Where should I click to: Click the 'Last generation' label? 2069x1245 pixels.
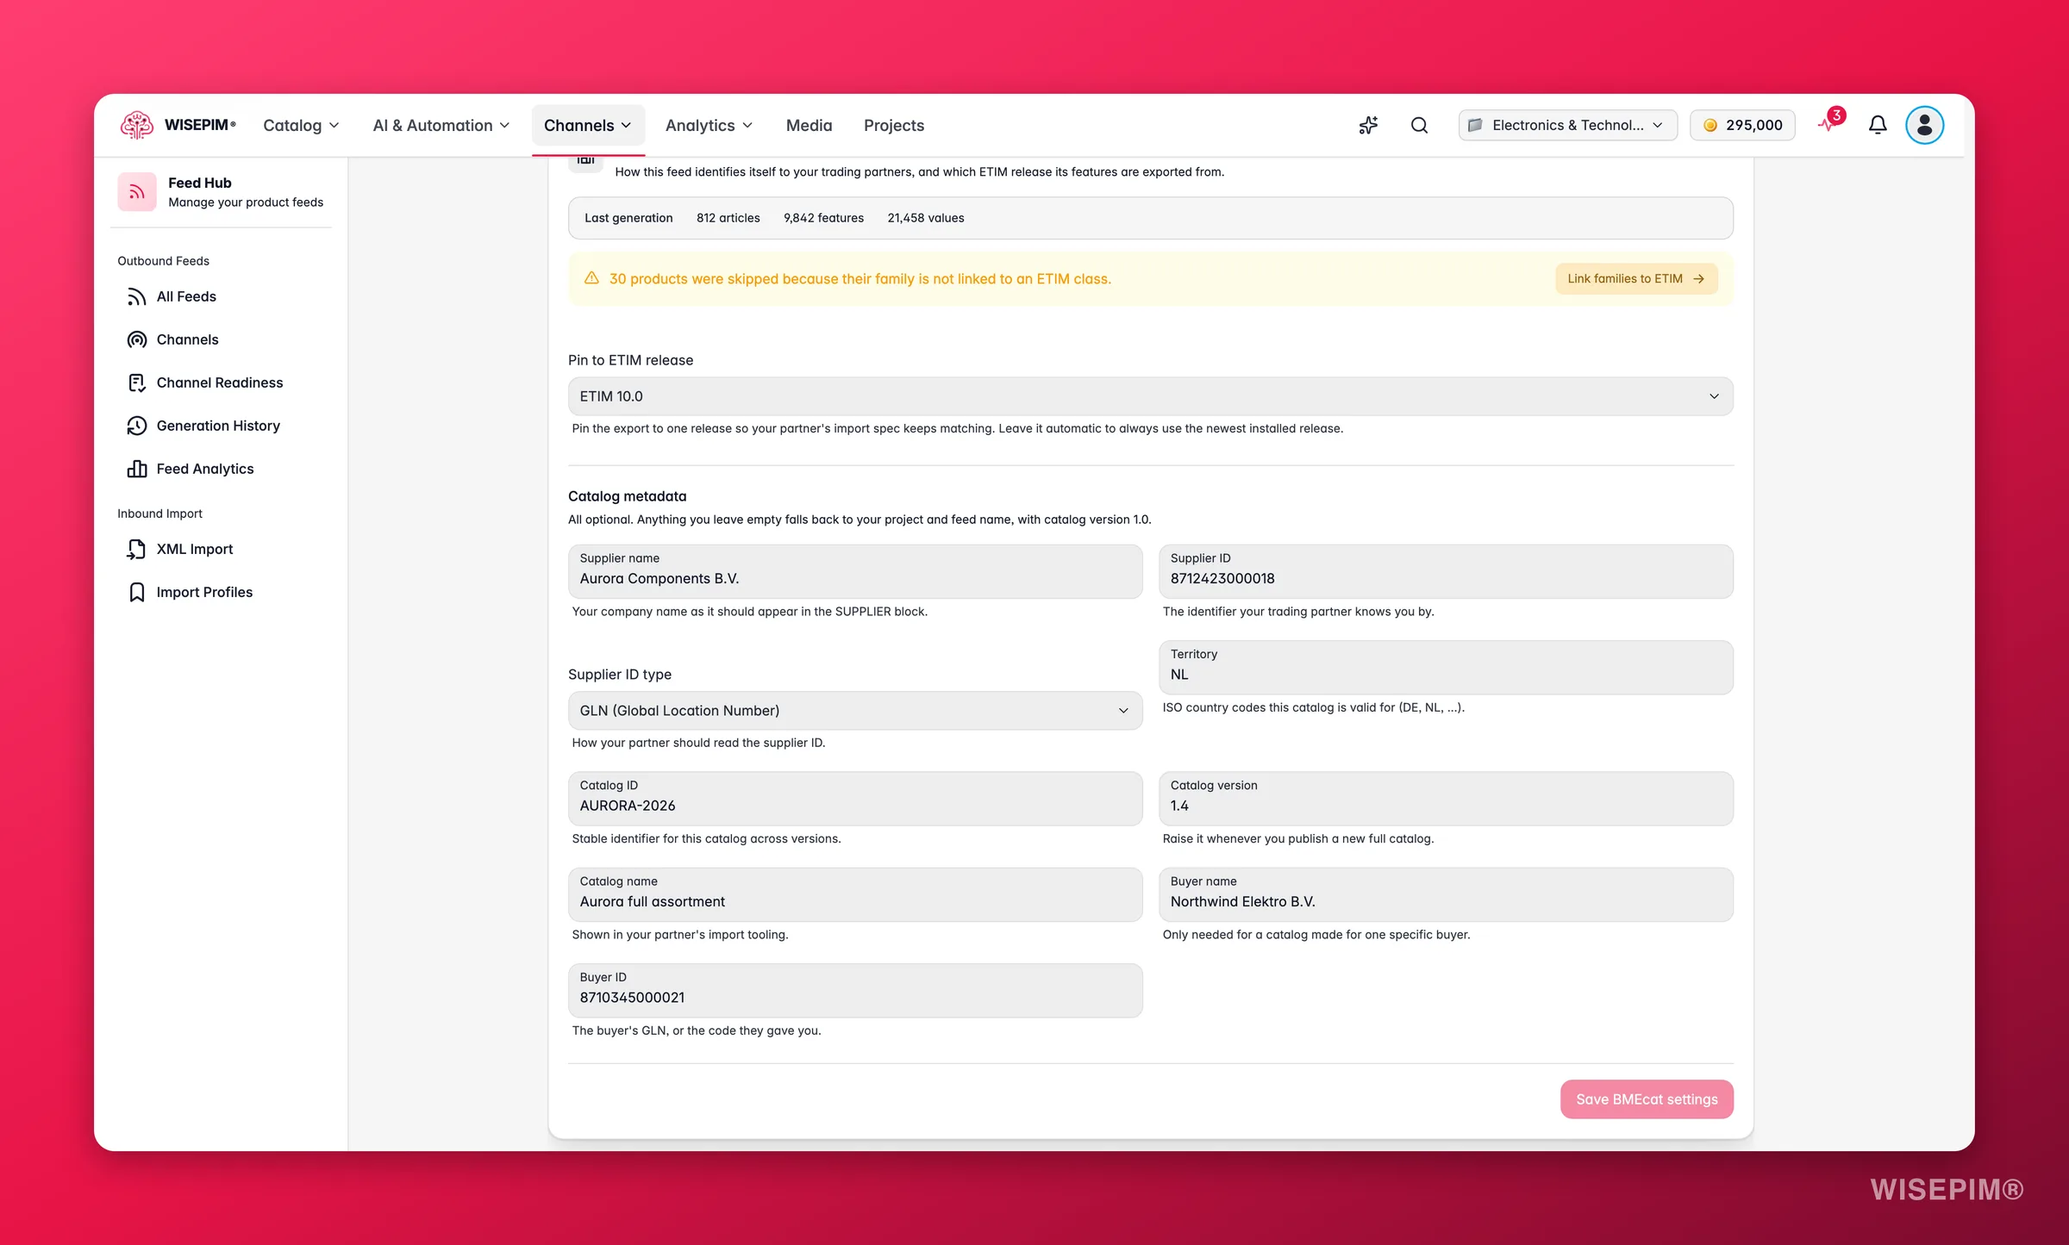point(628,218)
